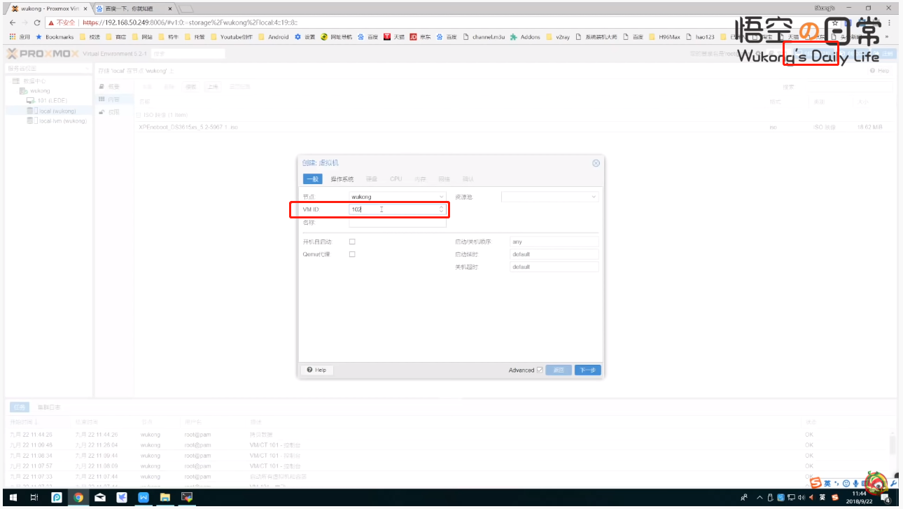Open the Bookmarks star bookmark
The width and height of the screenshot is (903, 509).
coord(55,36)
